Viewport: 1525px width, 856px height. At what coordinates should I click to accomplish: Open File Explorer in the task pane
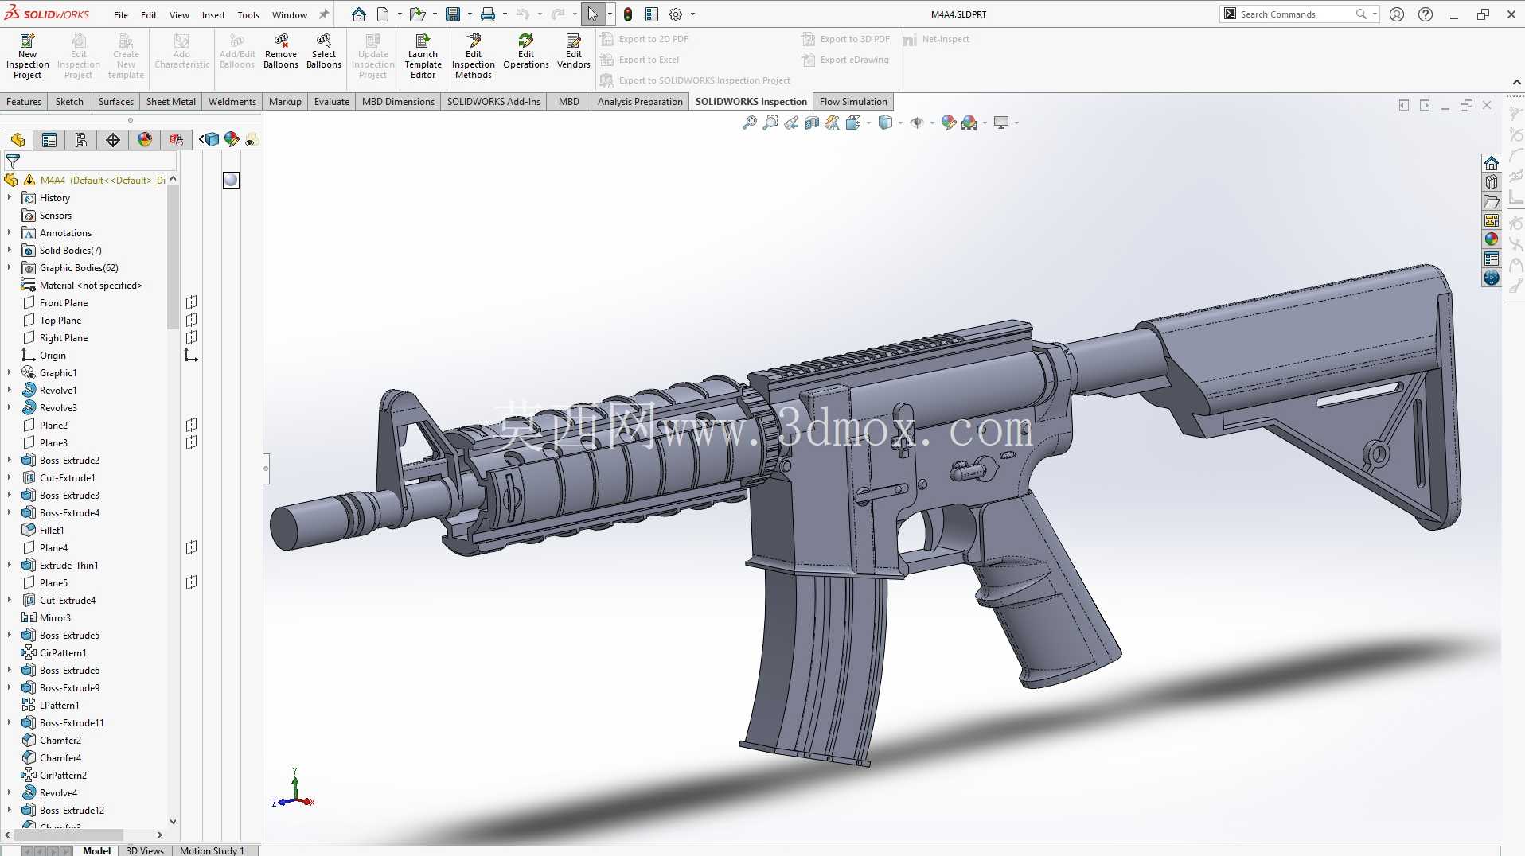point(1492,201)
